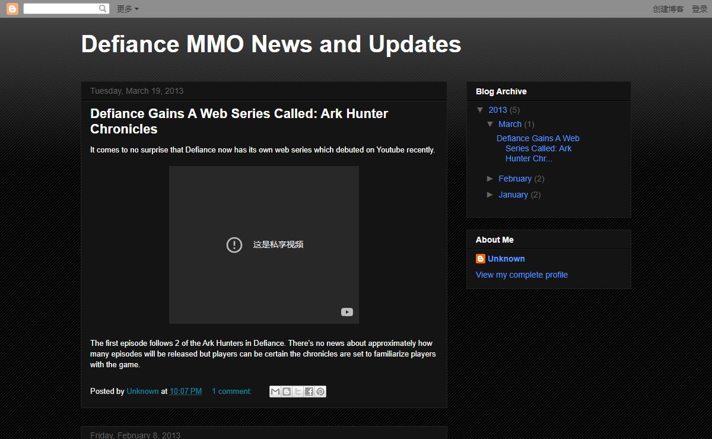
Task: Click the YouTube logo on video player
Action: tap(347, 312)
